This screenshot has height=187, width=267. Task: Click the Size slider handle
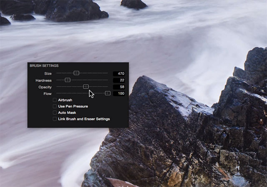(76, 73)
